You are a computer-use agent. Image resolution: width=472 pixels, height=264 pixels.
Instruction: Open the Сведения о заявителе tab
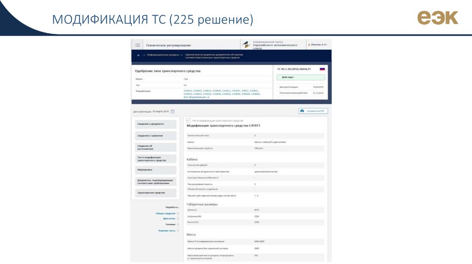click(156, 136)
